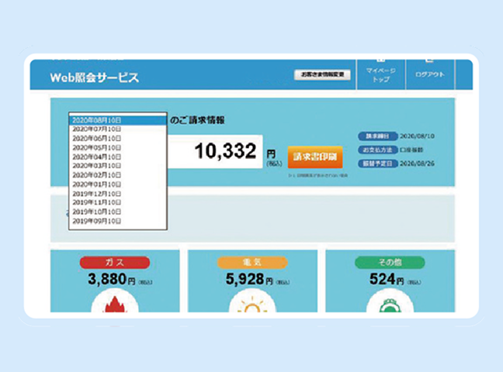Click the Web照会サービス title
This screenshot has height=372, width=503.
tap(95, 77)
